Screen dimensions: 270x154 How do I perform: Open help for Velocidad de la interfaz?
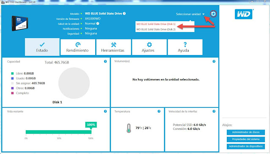click(x=214, y=111)
